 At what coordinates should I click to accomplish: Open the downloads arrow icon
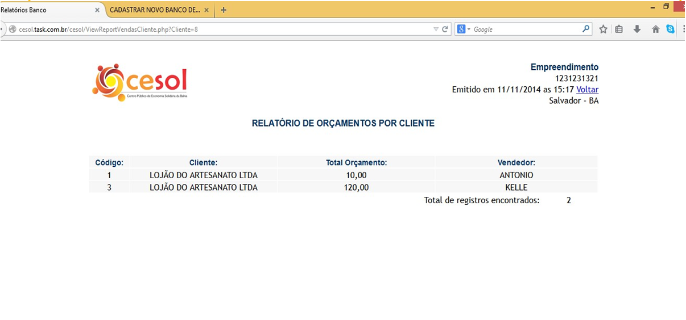tap(637, 30)
